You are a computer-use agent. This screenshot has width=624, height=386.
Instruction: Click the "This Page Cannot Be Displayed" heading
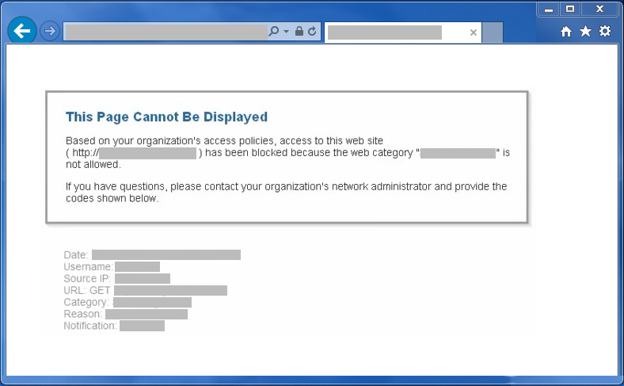pyautogui.click(x=166, y=117)
